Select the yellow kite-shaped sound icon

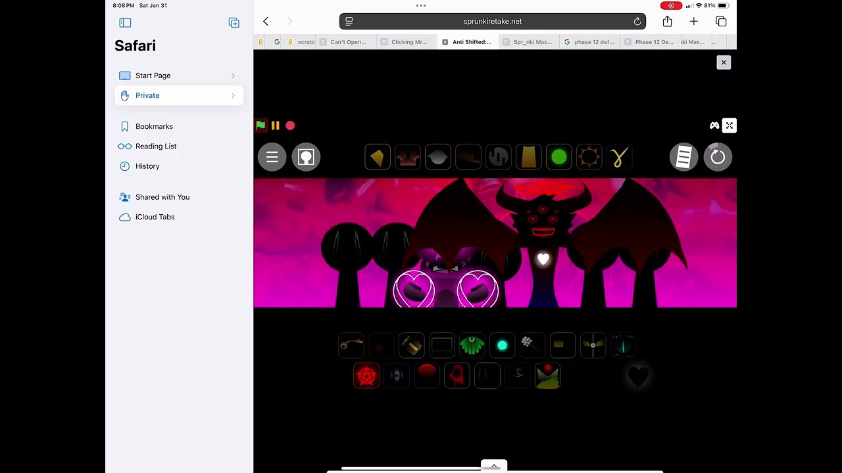[x=378, y=158]
